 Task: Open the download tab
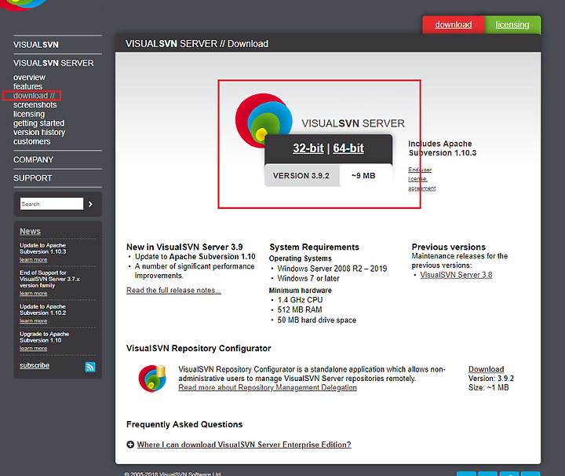coord(454,24)
